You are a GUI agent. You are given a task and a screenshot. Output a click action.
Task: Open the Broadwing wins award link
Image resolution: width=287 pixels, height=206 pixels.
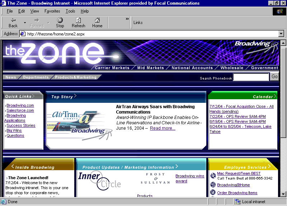(x=190, y=178)
